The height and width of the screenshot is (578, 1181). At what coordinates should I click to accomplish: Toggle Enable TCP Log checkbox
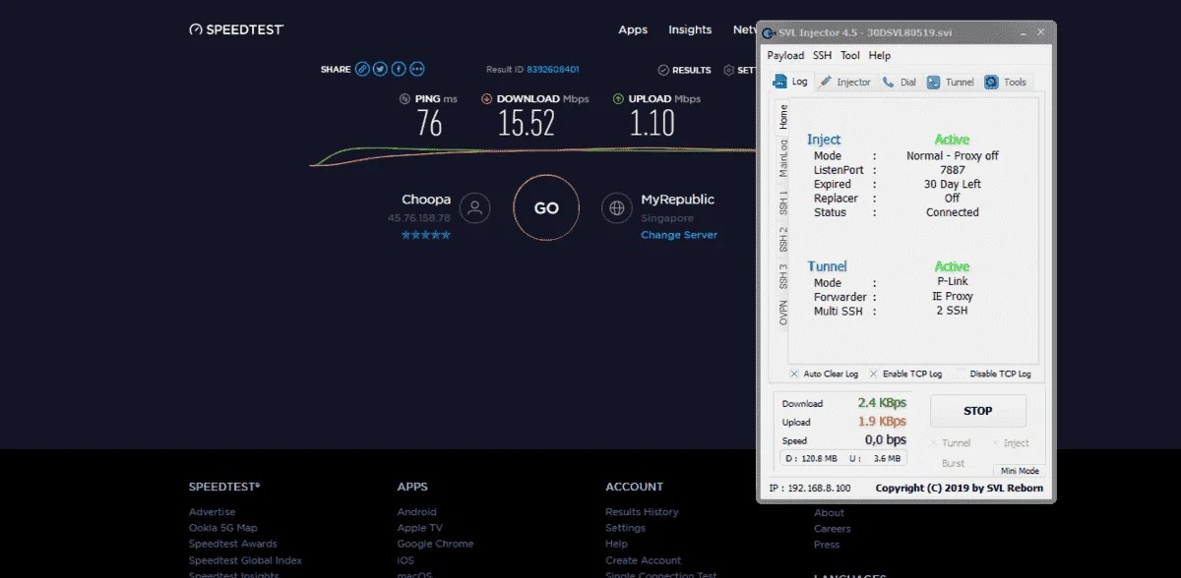coord(873,374)
